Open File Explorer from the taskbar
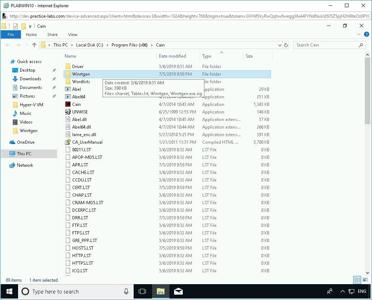372x300 pixels. click(160, 291)
